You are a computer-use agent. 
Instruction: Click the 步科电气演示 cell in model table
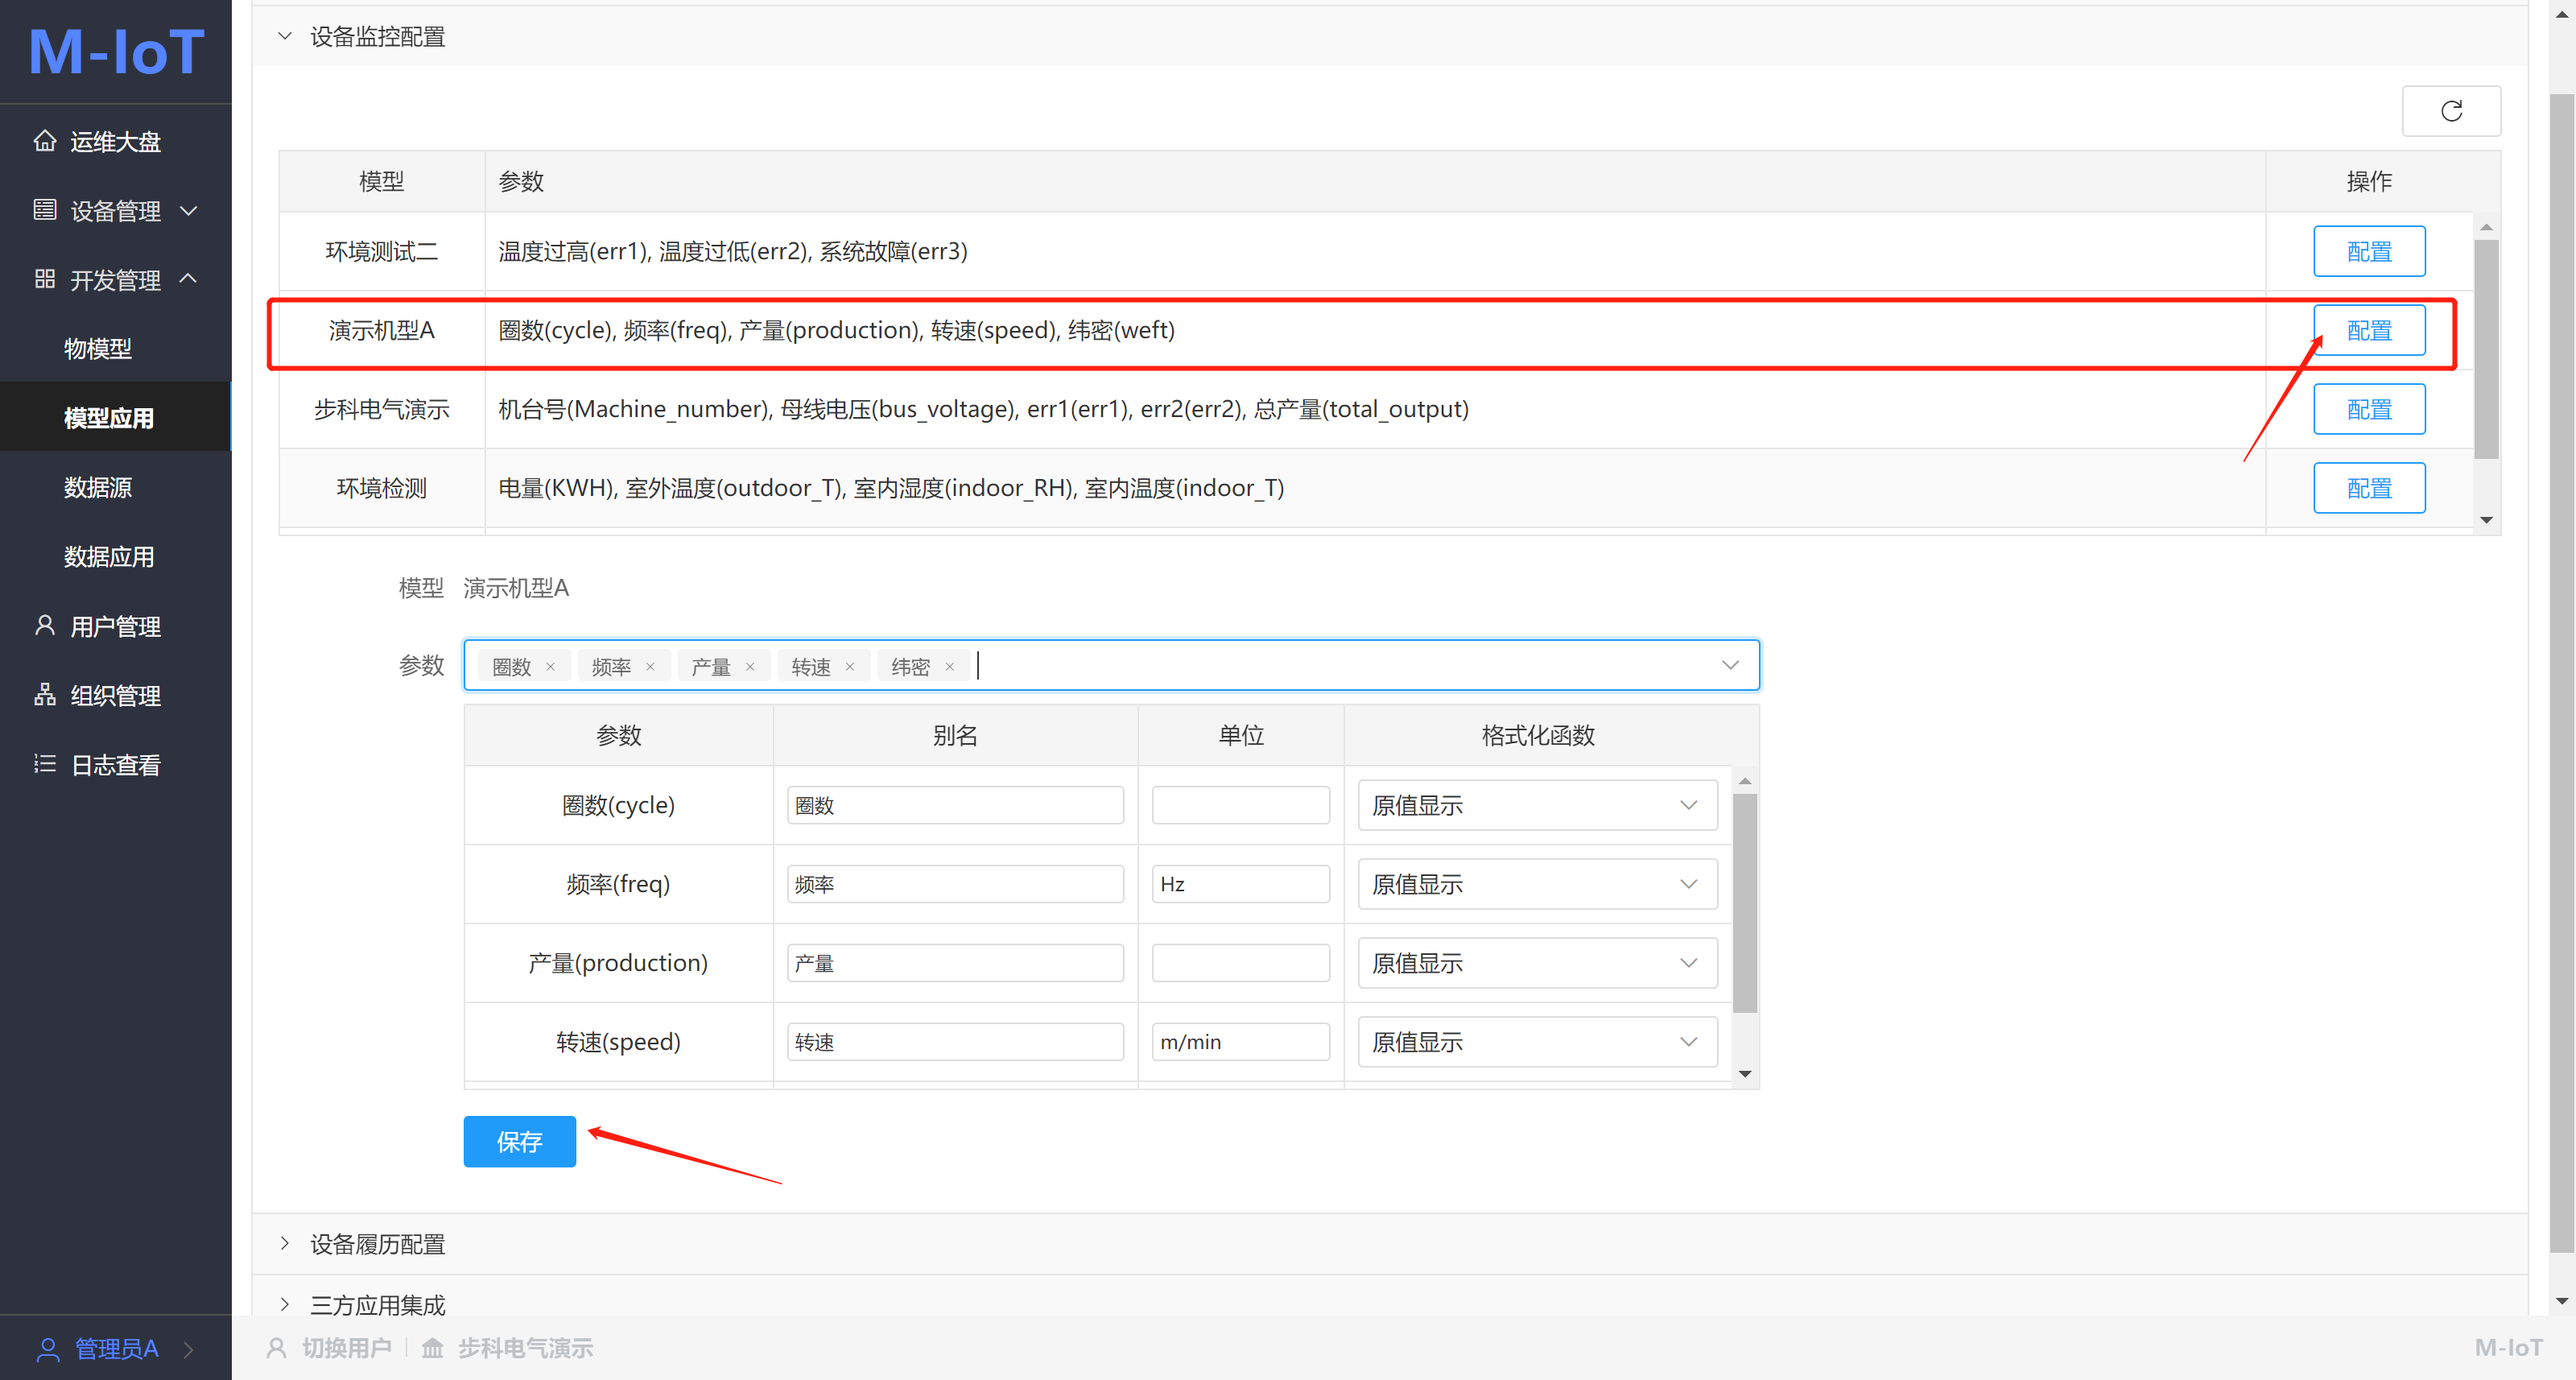(x=382, y=409)
